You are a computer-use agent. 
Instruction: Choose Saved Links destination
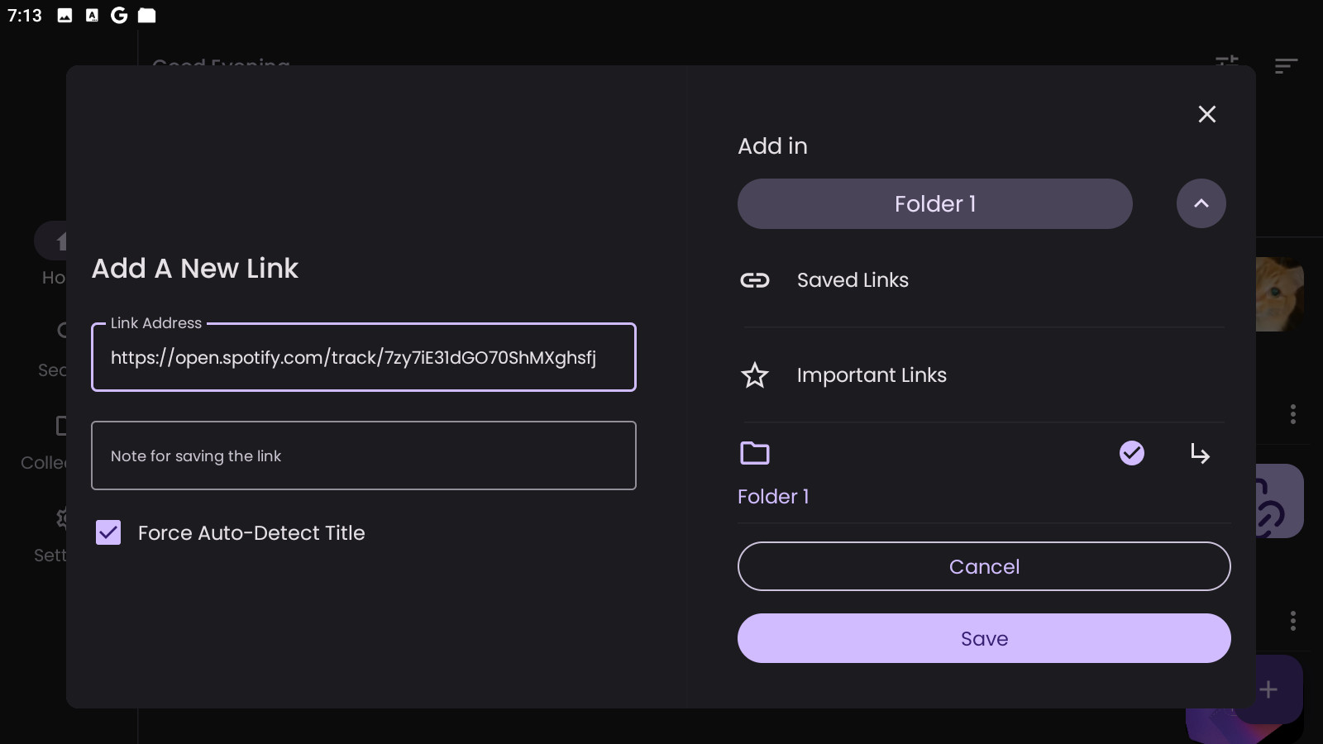[x=853, y=280]
